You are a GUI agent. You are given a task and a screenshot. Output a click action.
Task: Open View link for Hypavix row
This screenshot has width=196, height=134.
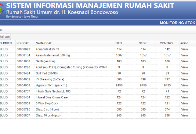pyautogui.click(x=184, y=85)
